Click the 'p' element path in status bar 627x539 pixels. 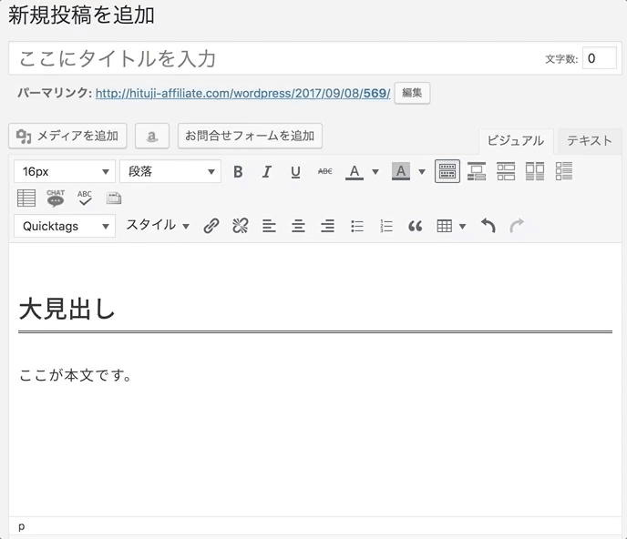(22, 526)
